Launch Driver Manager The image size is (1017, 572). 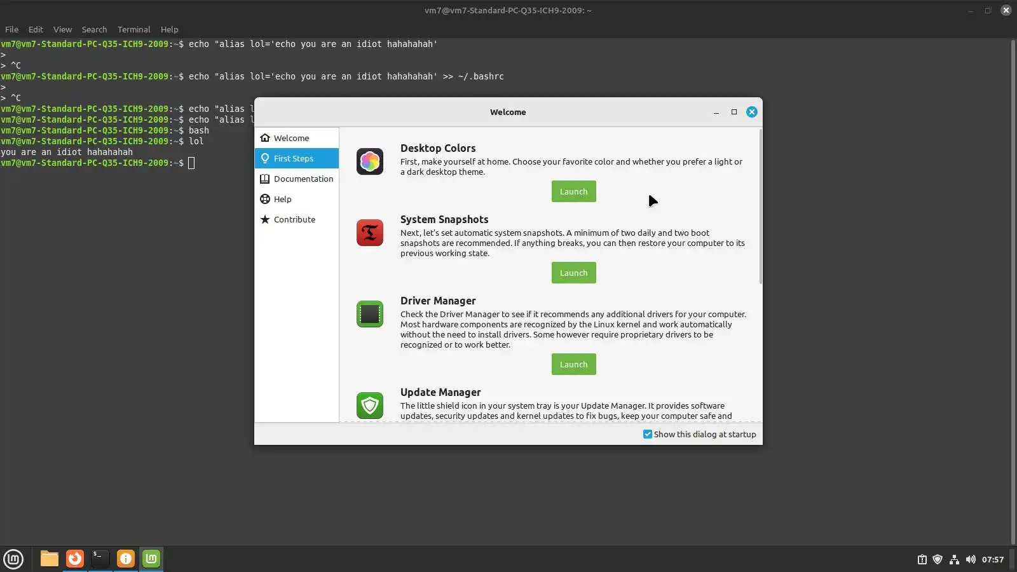(573, 364)
